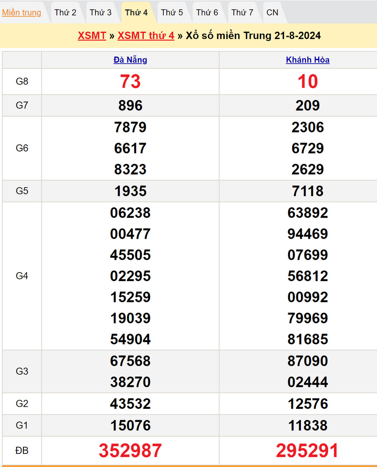Go to the Thứ 5 tab
Image resolution: width=377 pixels, height=467 pixels.
pyautogui.click(x=172, y=13)
